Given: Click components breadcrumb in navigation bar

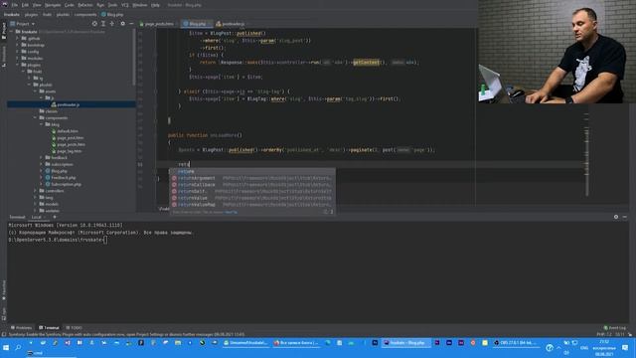Looking at the screenshot, I should pos(85,15).
